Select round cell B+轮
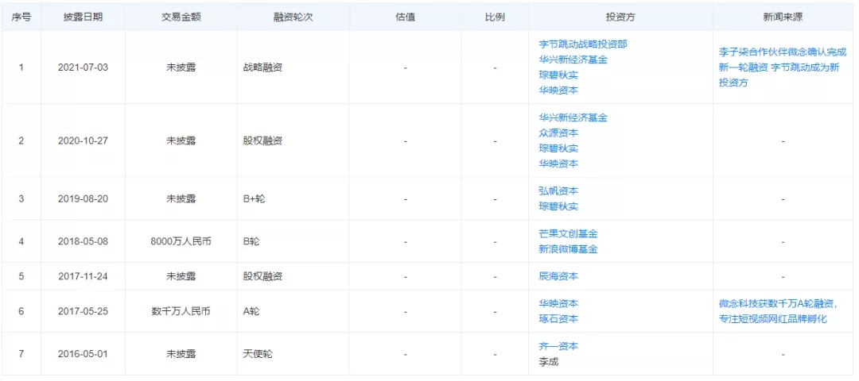This screenshot has height=381, width=859. tap(254, 198)
